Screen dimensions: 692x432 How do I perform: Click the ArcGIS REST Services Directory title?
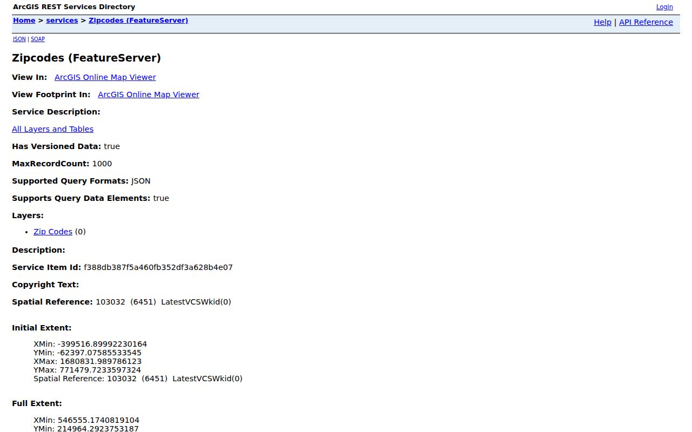tap(74, 7)
